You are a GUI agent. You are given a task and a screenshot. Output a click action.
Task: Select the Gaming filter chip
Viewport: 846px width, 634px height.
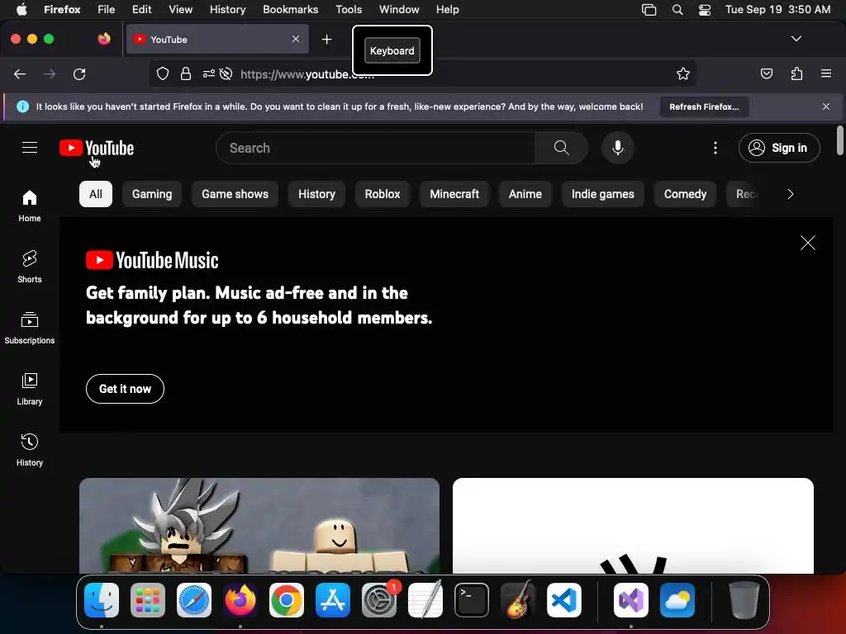click(152, 194)
